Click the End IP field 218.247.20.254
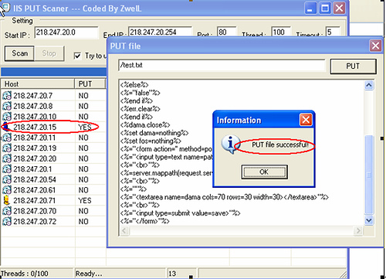 [160, 32]
